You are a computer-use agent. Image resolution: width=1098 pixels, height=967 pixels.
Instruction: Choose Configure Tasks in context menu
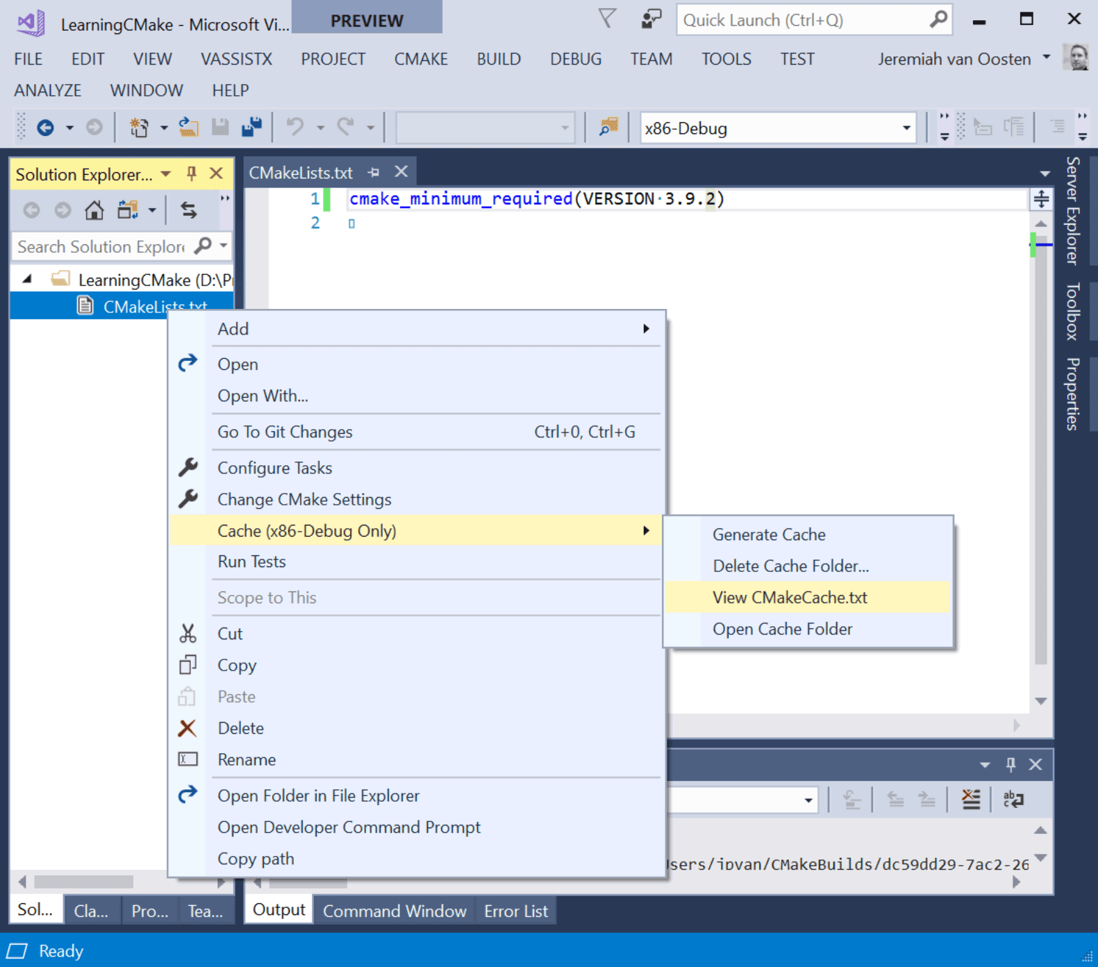[x=415, y=468]
